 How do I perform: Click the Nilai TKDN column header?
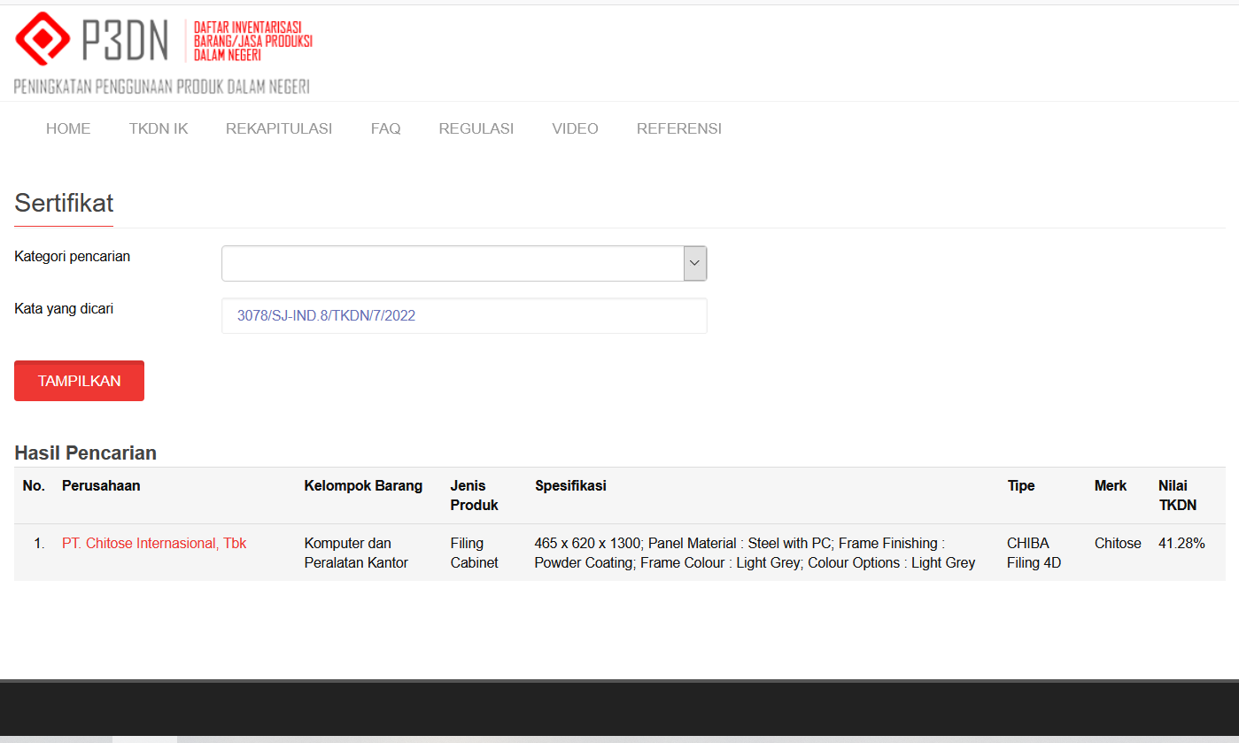coord(1178,495)
